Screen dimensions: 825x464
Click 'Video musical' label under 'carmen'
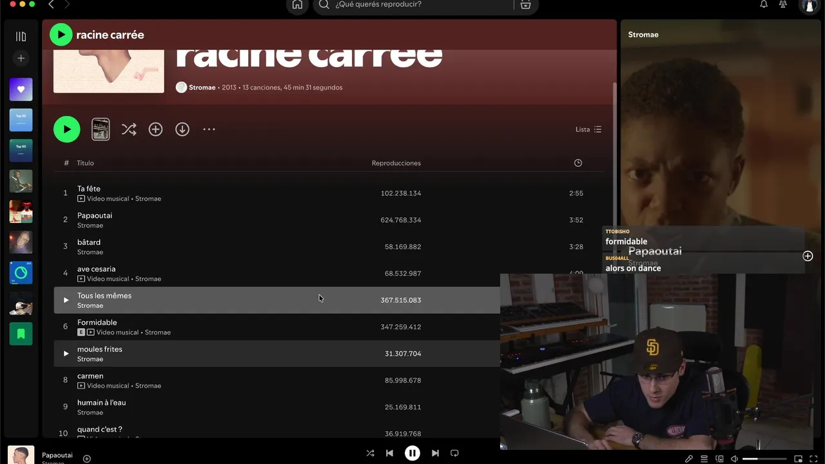[x=108, y=386]
